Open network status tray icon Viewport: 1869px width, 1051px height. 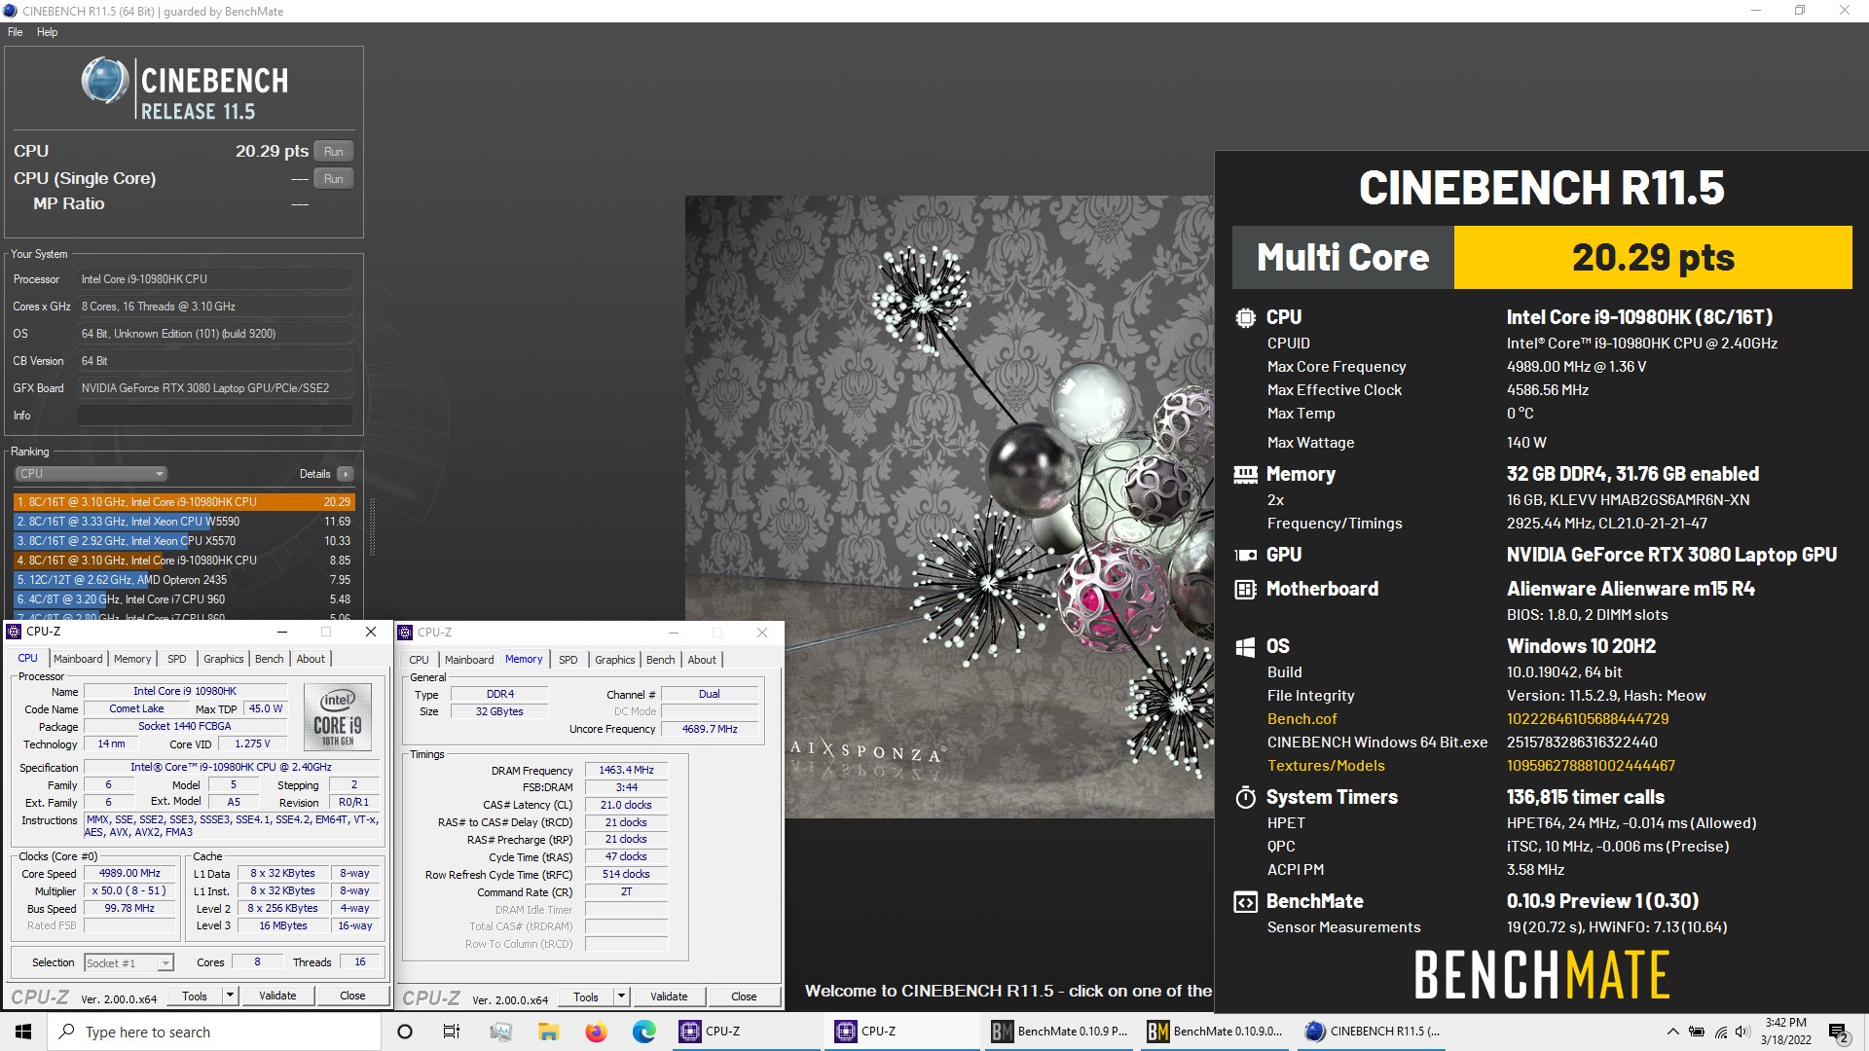1720,1032
